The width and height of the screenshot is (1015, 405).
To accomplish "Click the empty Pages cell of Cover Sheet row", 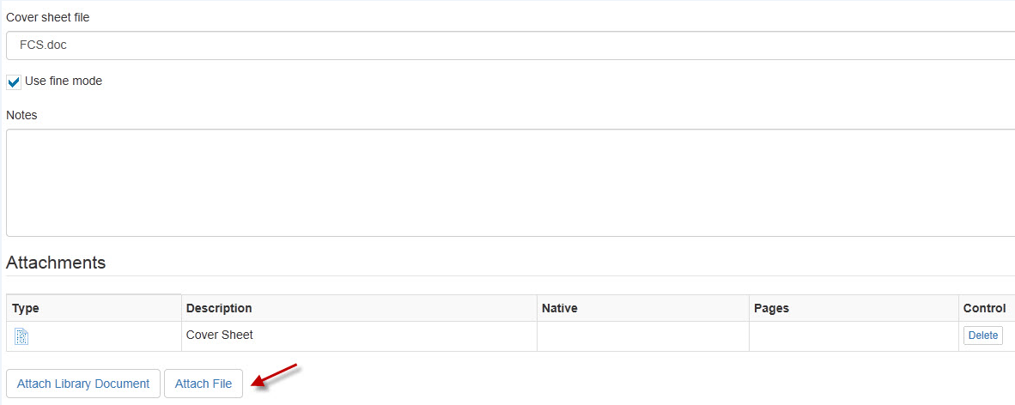I will pos(854,336).
